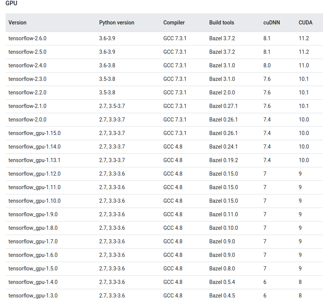Click Python 3.5-3.8 in tensorflow-2.3.0 row
323x302 pixels.
107,79
